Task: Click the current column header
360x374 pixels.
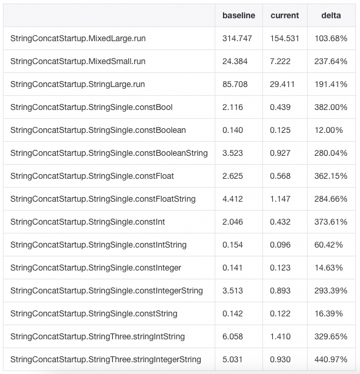Action: tap(285, 15)
